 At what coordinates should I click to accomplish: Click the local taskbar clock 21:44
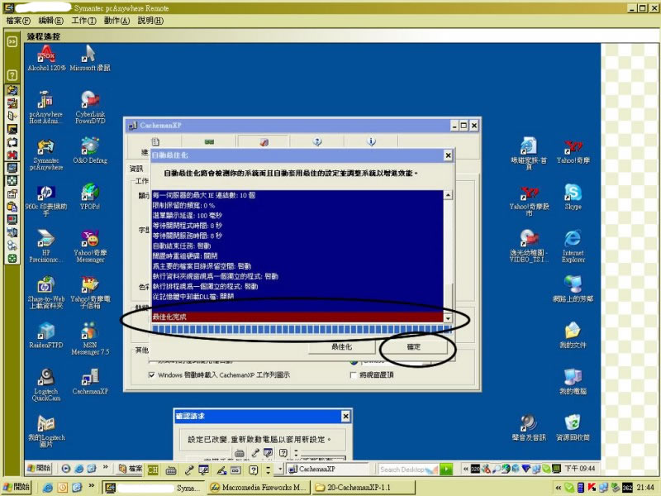[645, 488]
